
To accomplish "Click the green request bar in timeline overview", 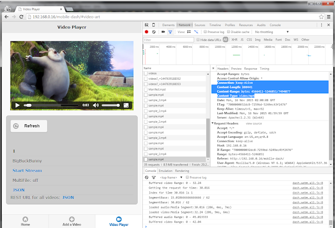I will point(236,55).
